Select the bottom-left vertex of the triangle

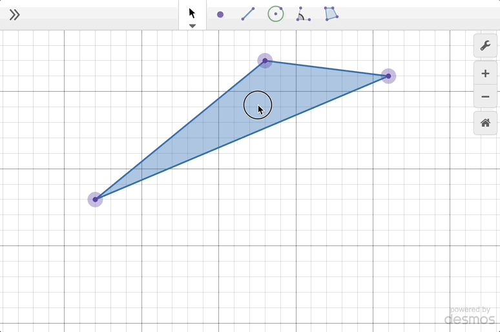click(95, 199)
